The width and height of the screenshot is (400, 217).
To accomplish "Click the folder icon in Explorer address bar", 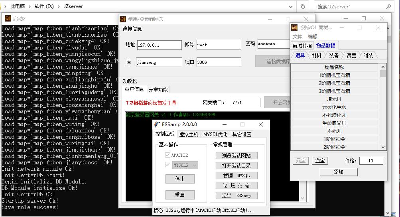I will point(4,6).
